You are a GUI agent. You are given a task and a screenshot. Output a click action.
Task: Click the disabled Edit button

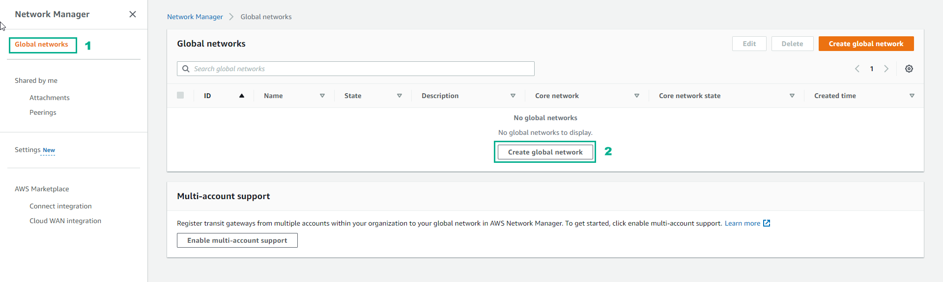pos(749,44)
